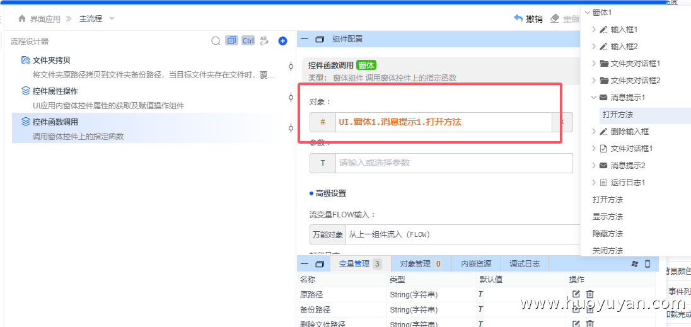
Task: Clear the 对象 field with x button
Action: point(562,122)
